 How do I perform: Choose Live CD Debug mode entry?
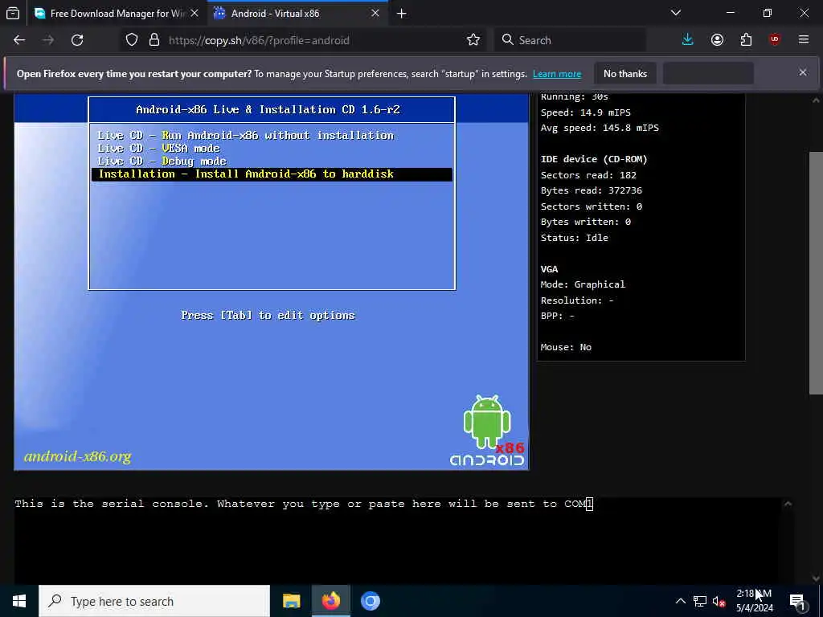tap(162, 161)
